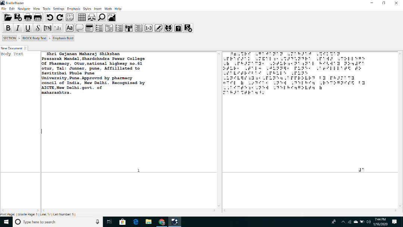Viewport: 403px width, 227px height.
Task: Open the Math menu
Action: tap(108, 9)
